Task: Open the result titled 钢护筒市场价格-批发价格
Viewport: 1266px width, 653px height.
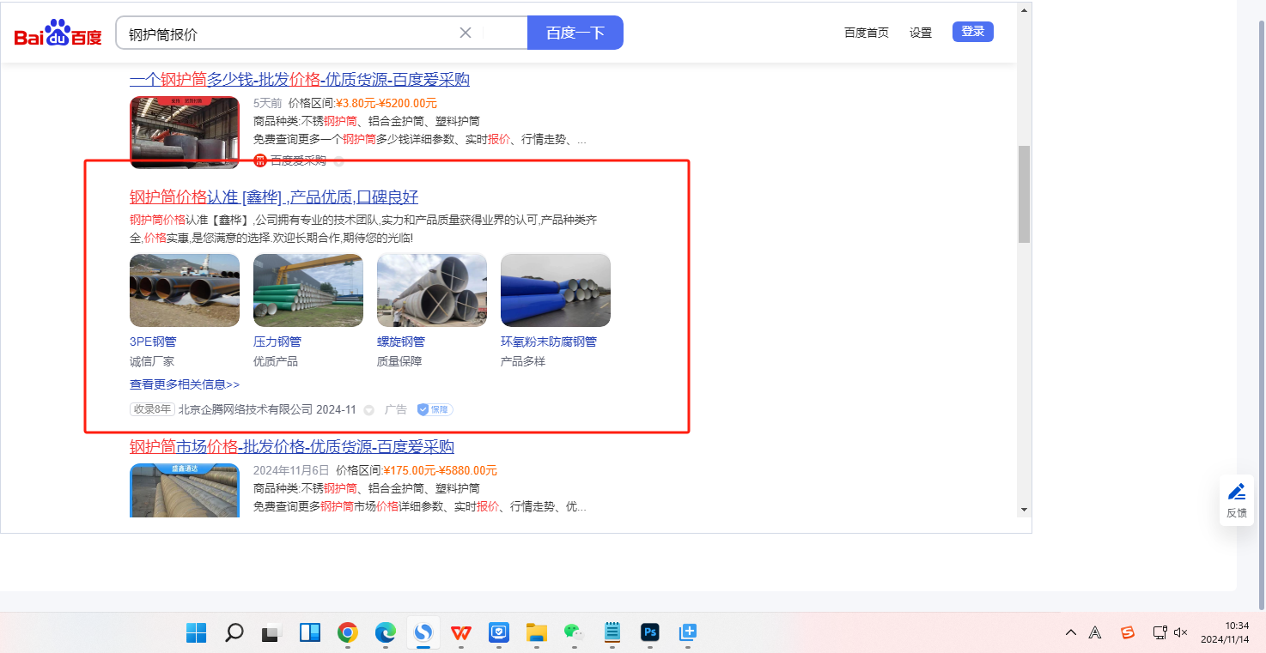Action: (x=292, y=446)
